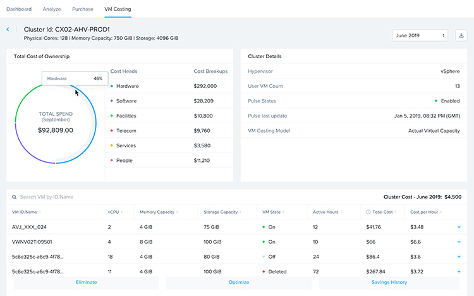Go to the Purchase tab
This screenshot has width=474, height=296.
(x=83, y=9)
